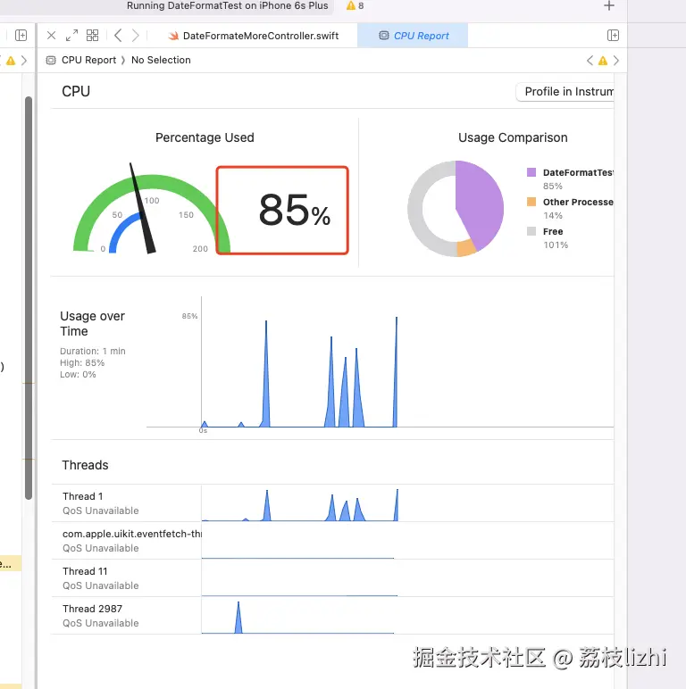Screen dimensions: 686x689
Task: Click the yellow warning icon in jump bar right
Action: click(x=603, y=61)
